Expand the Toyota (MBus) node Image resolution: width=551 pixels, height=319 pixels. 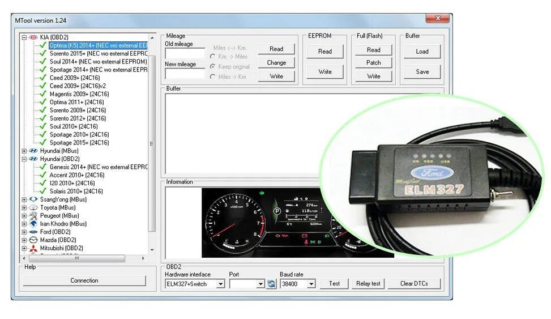pyautogui.click(x=24, y=207)
